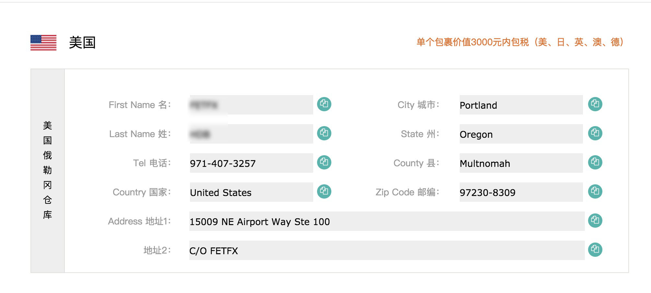Select the Oregon warehouse vertical tab
651x293 pixels.
pyautogui.click(x=48, y=170)
